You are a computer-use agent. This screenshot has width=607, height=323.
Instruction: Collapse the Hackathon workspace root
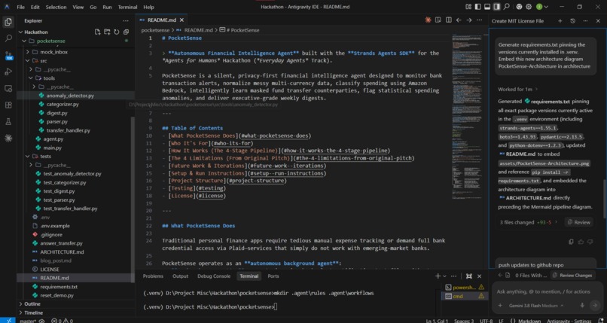[x=21, y=32]
